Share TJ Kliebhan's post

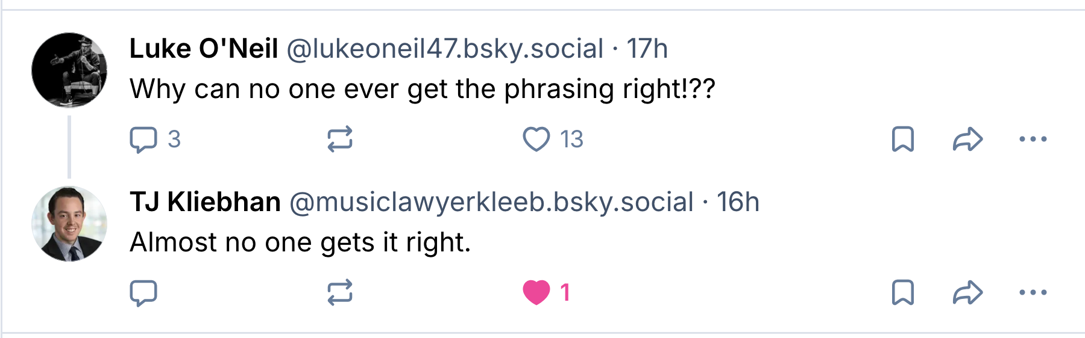(x=967, y=293)
